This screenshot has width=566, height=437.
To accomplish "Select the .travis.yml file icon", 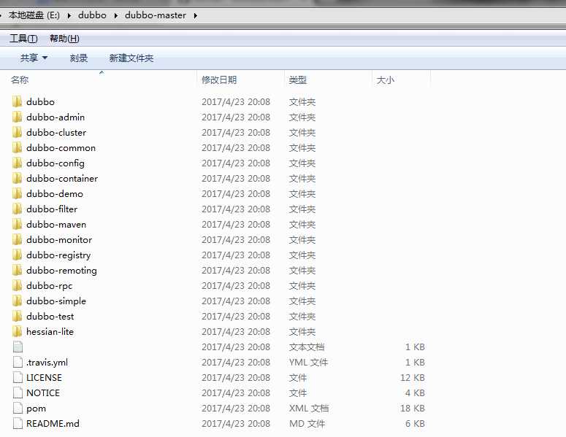I will (18, 363).
